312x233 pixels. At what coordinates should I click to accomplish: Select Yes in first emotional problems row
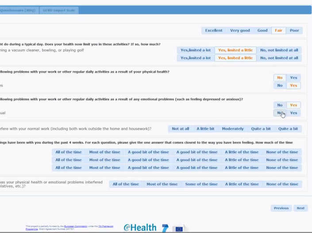[293, 105]
